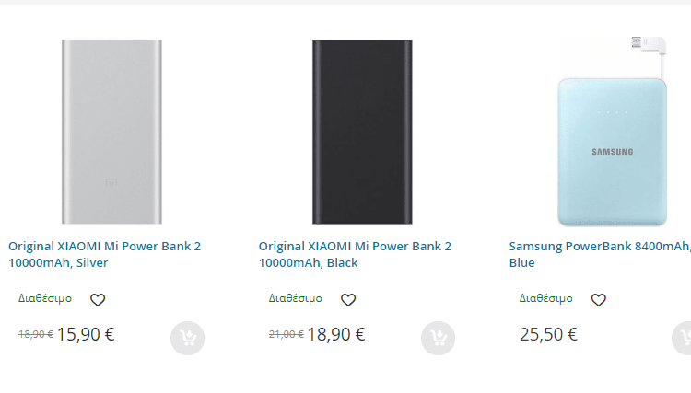Screen dimensions: 691x393
Task: Click the crossed-out 21,00 € old price
Action: [287, 334]
